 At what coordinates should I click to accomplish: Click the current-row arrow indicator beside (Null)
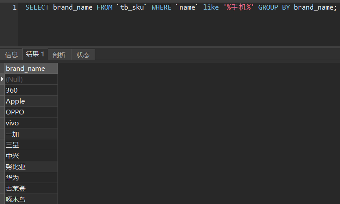[x=2, y=79]
